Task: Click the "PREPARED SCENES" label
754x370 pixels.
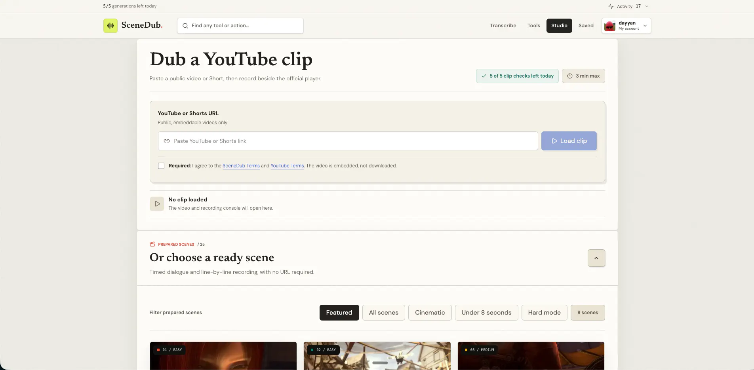Action: (x=176, y=245)
